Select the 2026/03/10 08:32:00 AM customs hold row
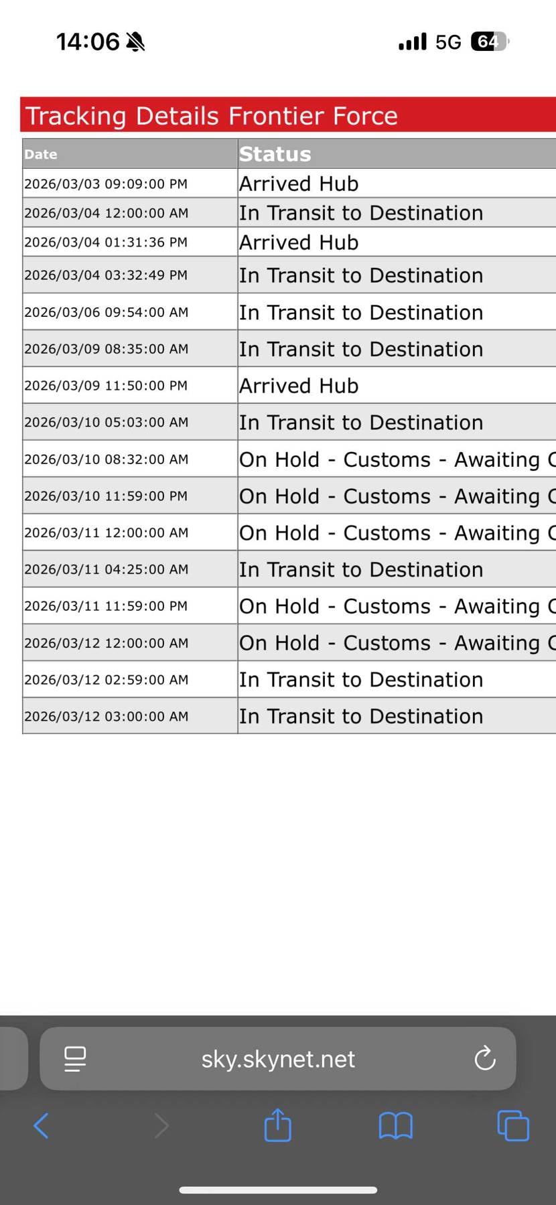The height and width of the screenshot is (1205, 556). tap(395, 459)
